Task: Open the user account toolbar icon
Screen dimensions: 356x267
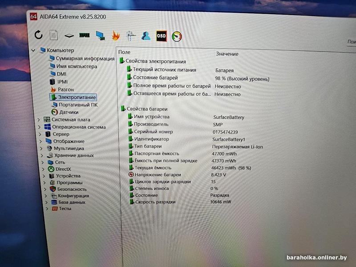Action: click(146, 36)
